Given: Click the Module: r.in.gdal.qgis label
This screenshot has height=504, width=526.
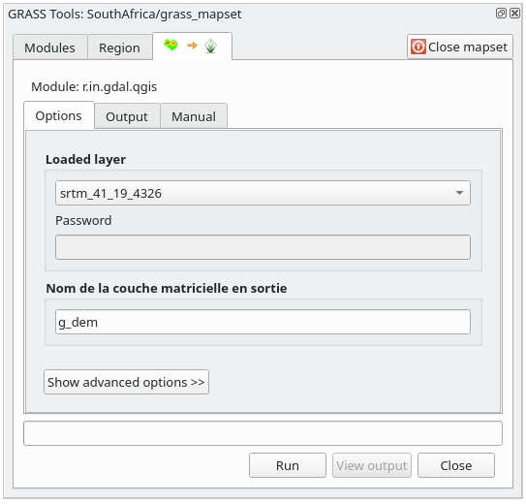Looking at the screenshot, I should tap(94, 87).
